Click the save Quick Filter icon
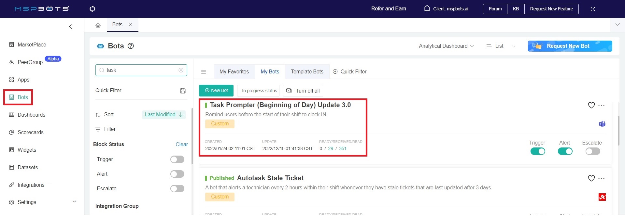 click(x=183, y=91)
